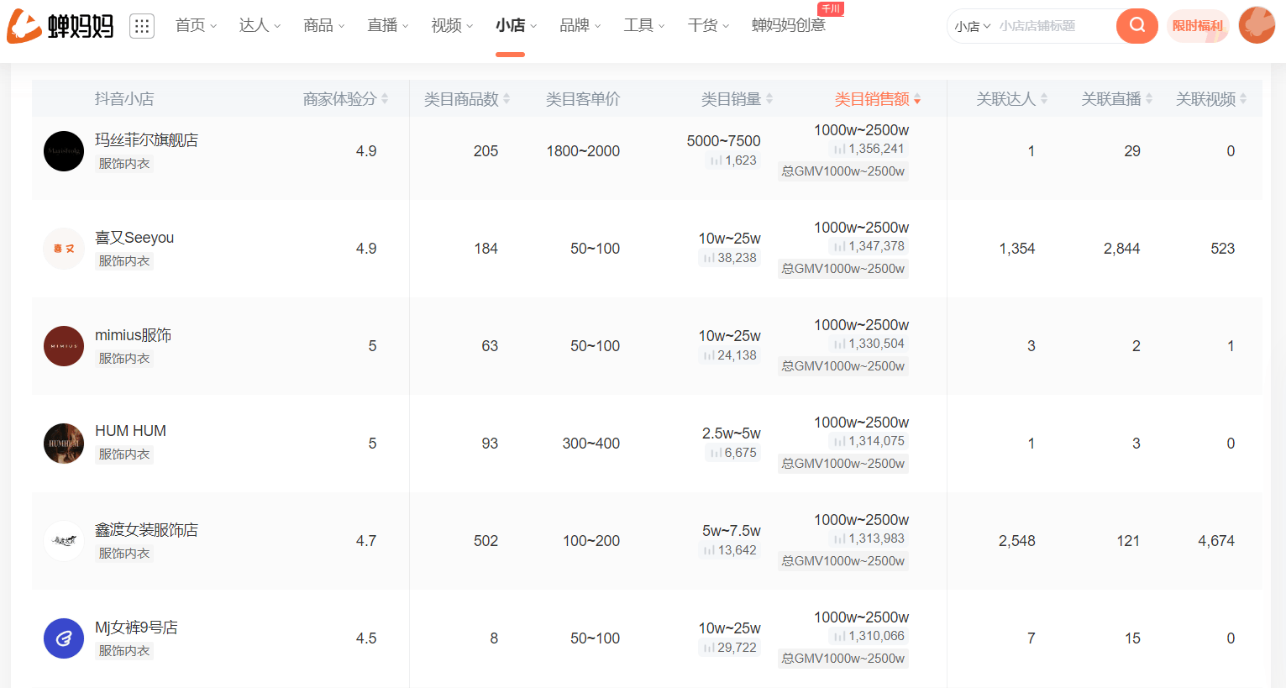1286x688 pixels.
Task: Click the 限时福利 button
Action: 1198,26
